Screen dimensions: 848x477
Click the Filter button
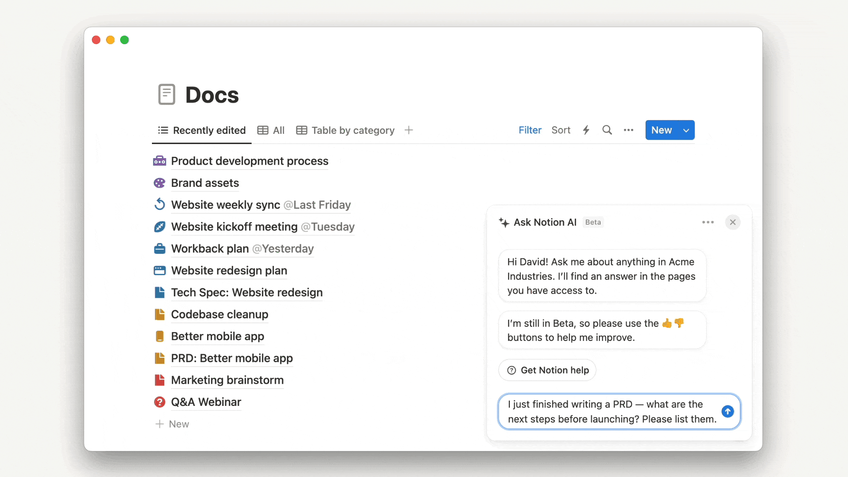[530, 130]
